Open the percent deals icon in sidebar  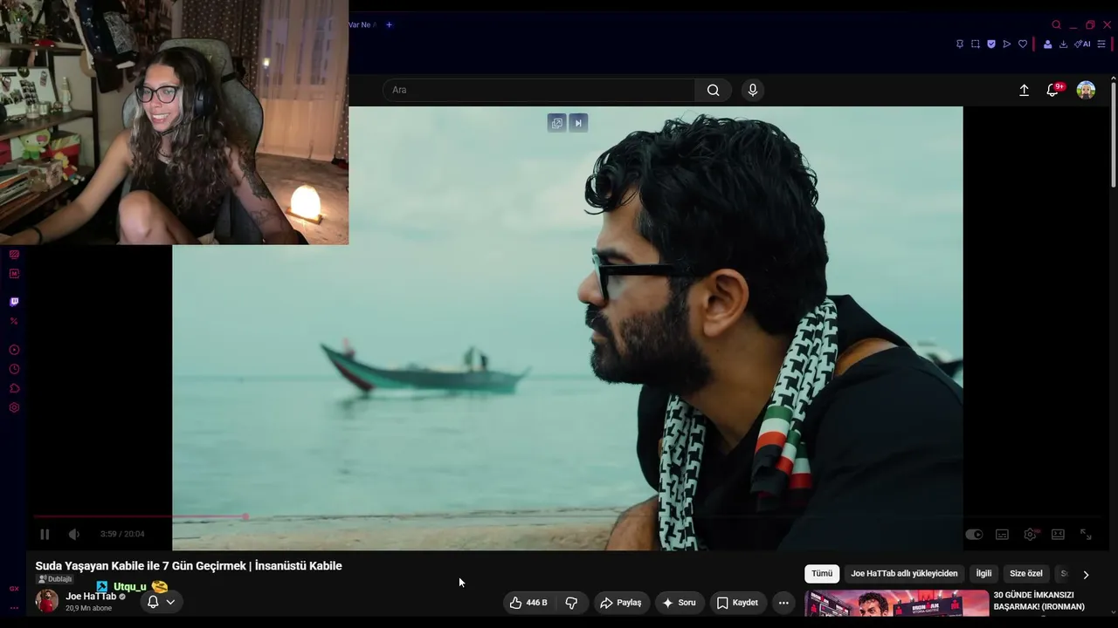pyautogui.click(x=14, y=321)
